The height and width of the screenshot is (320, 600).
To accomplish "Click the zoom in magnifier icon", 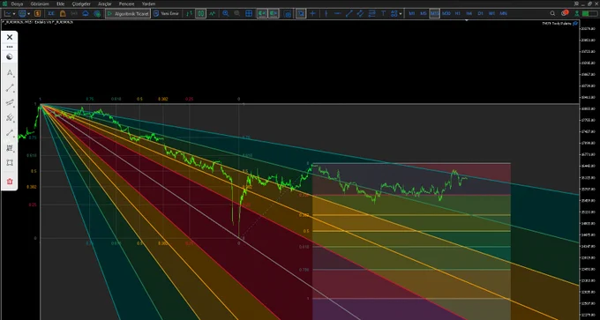I will pos(225,13).
